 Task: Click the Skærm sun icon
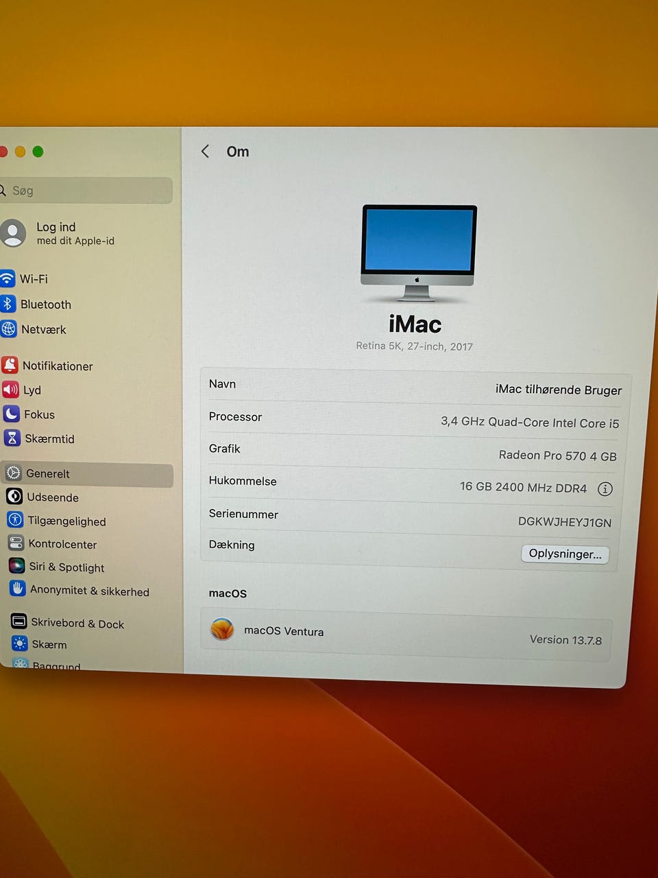coord(20,643)
